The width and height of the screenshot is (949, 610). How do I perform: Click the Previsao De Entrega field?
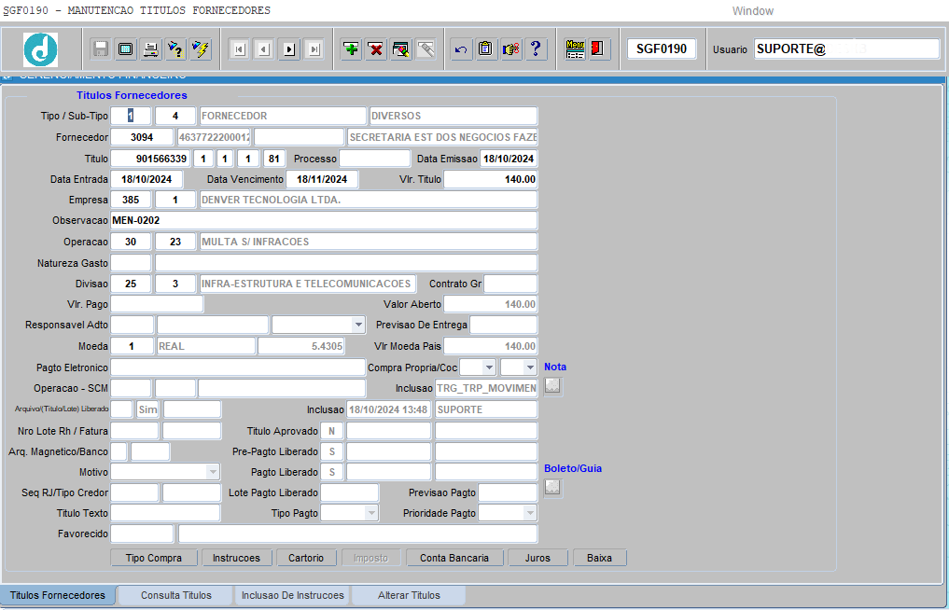click(504, 325)
